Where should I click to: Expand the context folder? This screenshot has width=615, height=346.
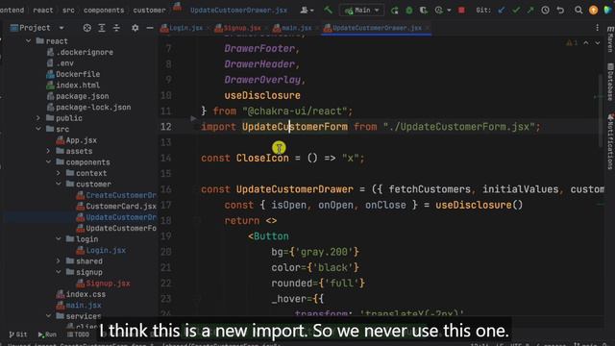click(x=59, y=173)
